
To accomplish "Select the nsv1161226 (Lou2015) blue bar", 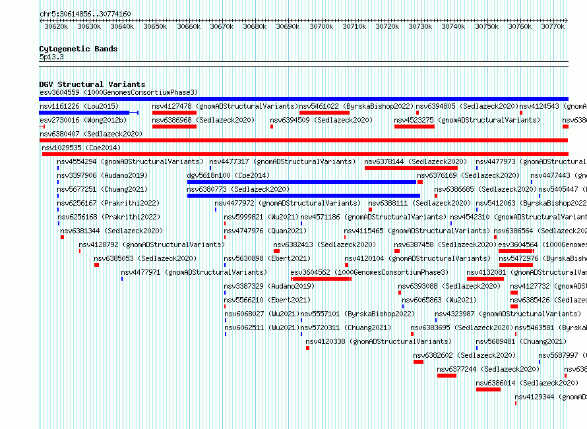I will click(89, 113).
